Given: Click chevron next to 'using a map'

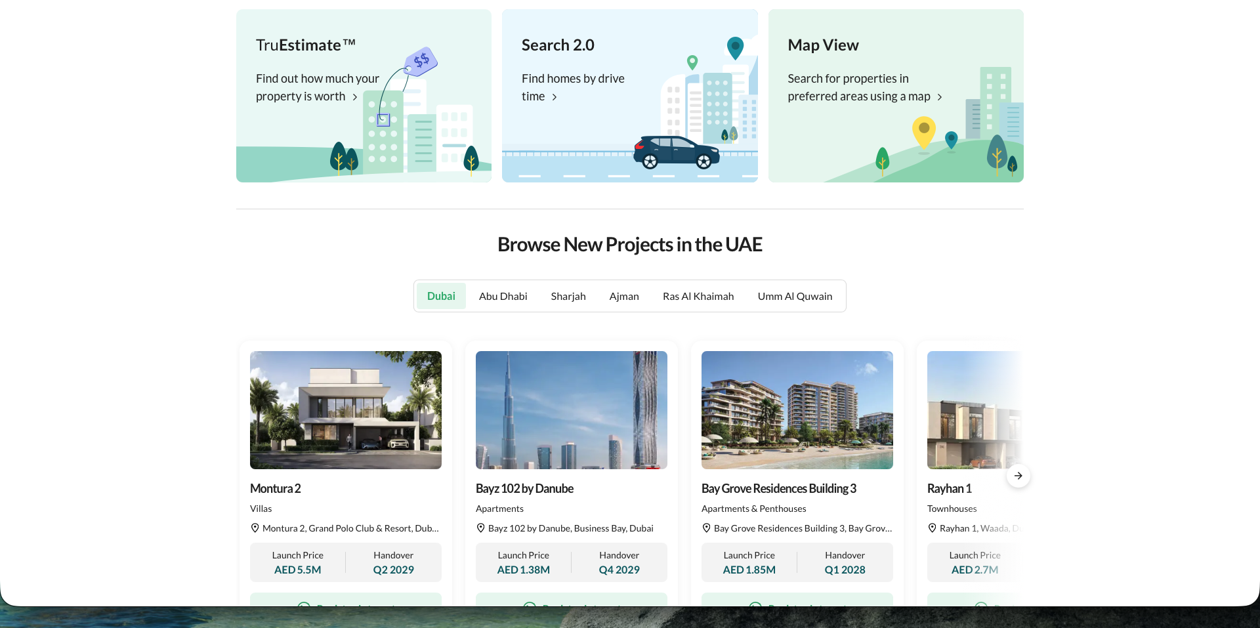Looking at the screenshot, I should click(940, 97).
